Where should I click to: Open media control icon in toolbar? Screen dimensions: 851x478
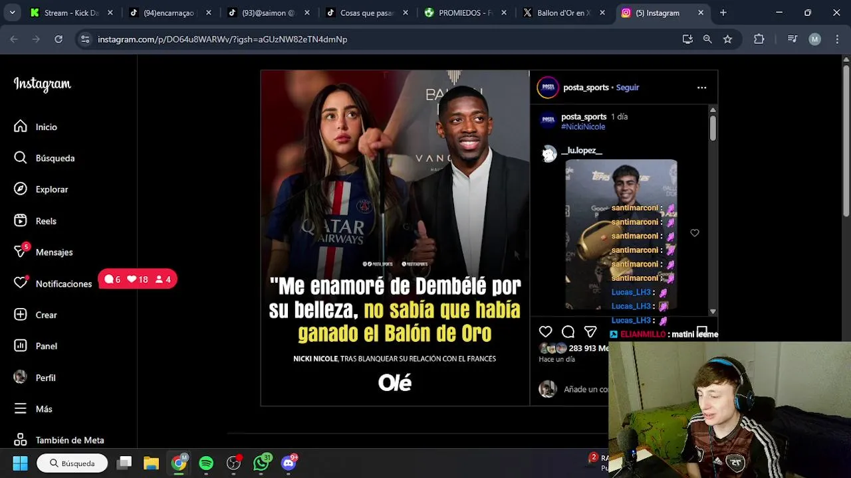point(792,39)
